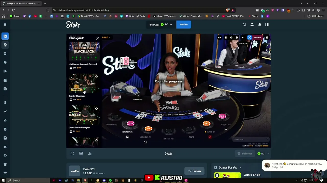Viewport: 327px width, 183px height.
Task: Open the browser apps grid icon
Action: [x=3, y=16]
